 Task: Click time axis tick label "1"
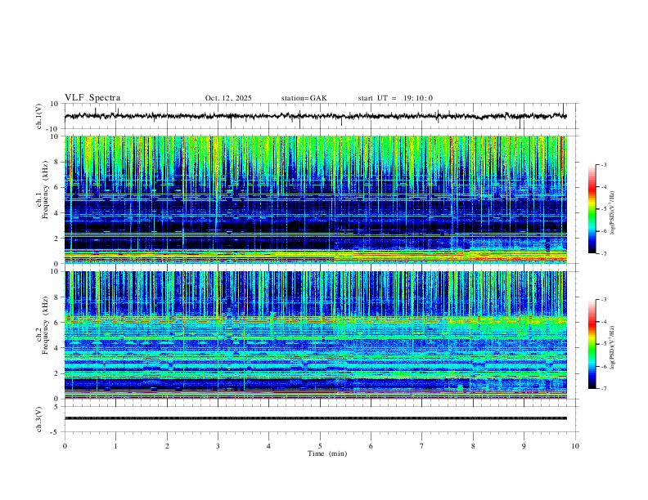pos(115,446)
